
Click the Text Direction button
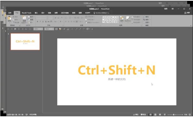pos(90,17)
